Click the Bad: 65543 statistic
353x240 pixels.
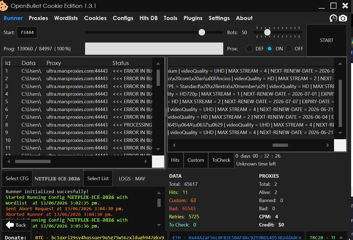pos(182,209)
